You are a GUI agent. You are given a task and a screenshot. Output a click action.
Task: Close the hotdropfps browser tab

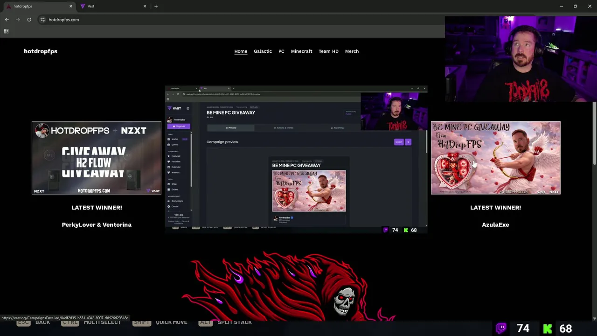tap(71, 6)
